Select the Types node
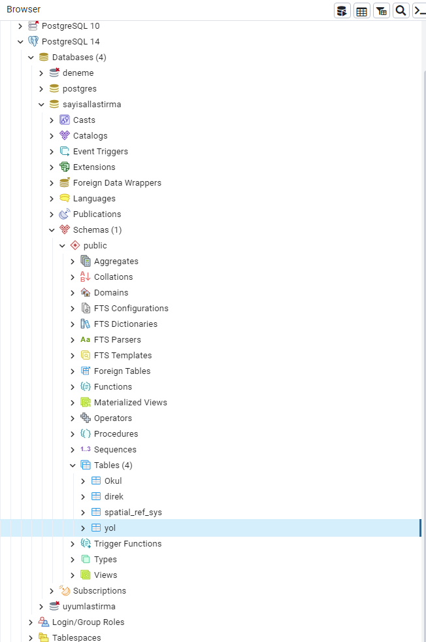 [105, 560]
